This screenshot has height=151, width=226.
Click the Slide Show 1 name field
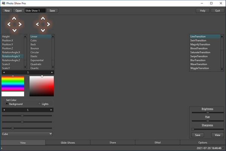(x=35, y=11)
